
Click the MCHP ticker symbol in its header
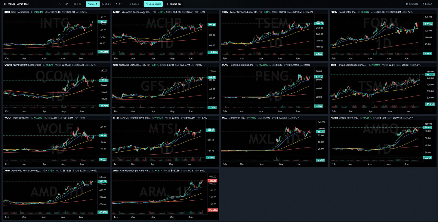coord(116,12)
